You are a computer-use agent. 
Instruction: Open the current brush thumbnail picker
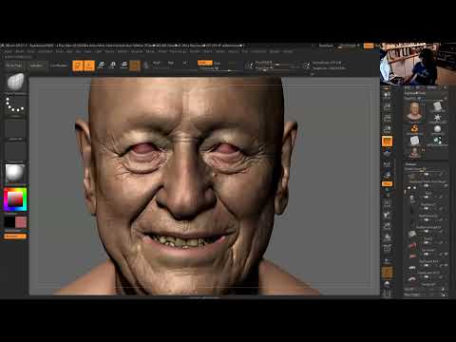(15, 83)
